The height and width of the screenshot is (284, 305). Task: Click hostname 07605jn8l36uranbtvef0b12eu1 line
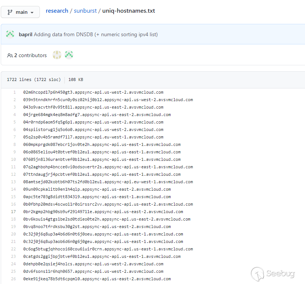[102, 159]
